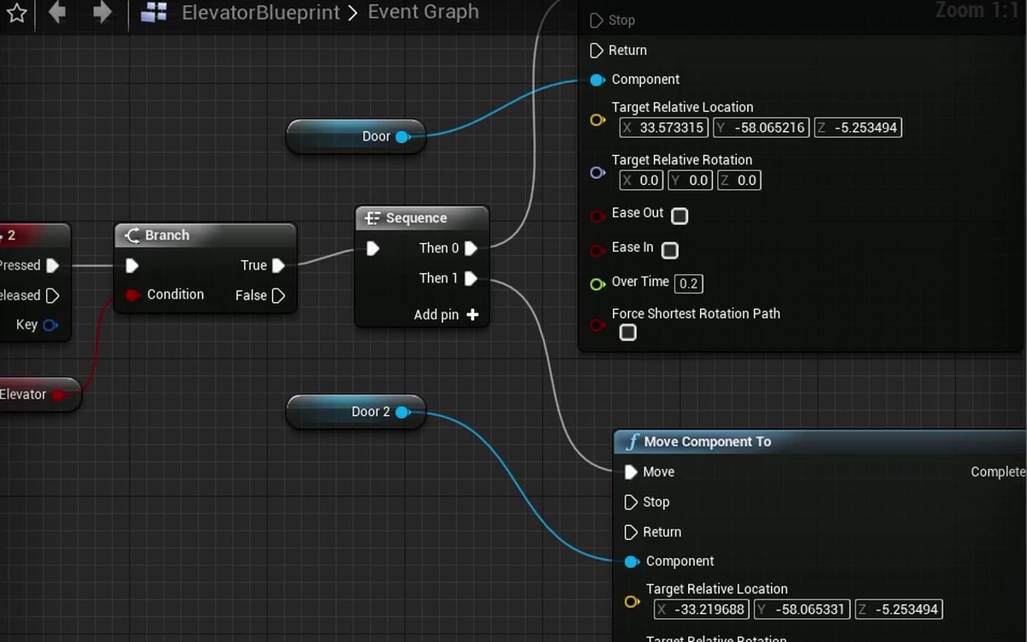Click the Pressed execution pin on key event
Viewport: 1027px width, 642px height.
[x=52, y=265]
